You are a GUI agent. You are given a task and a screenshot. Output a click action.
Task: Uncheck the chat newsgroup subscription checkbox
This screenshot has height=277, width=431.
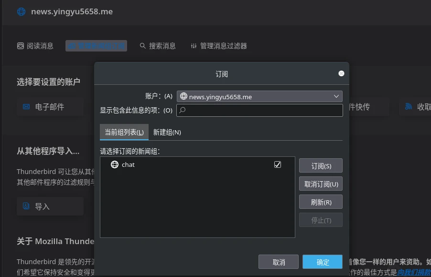pos(278,164)
